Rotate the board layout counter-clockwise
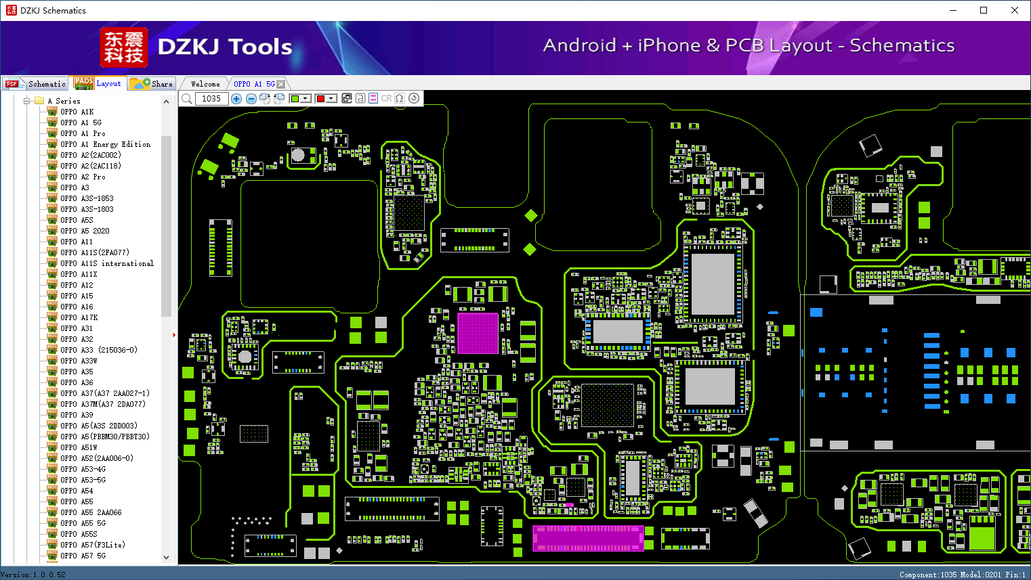 pos(278,99)
